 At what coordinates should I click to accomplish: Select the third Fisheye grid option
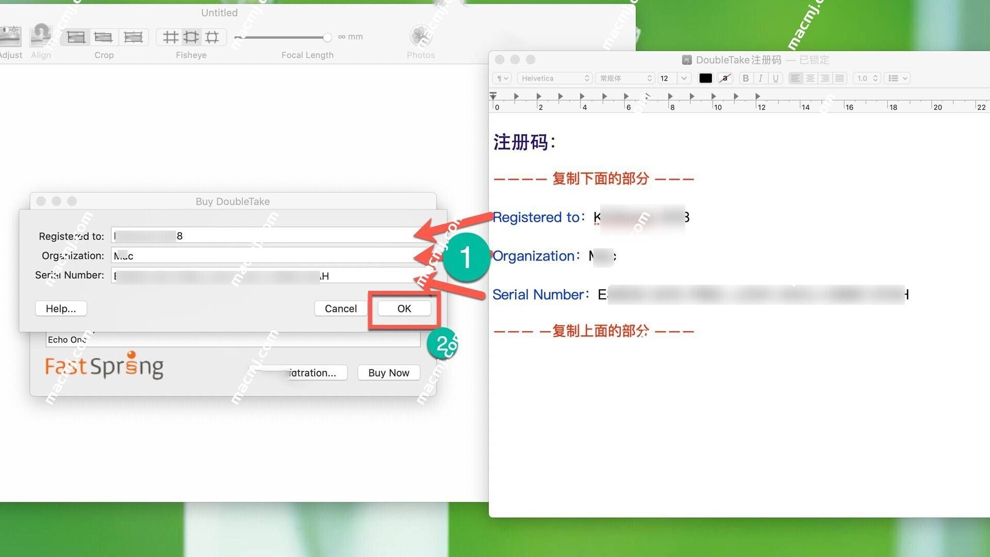click(x=212, y=37)
